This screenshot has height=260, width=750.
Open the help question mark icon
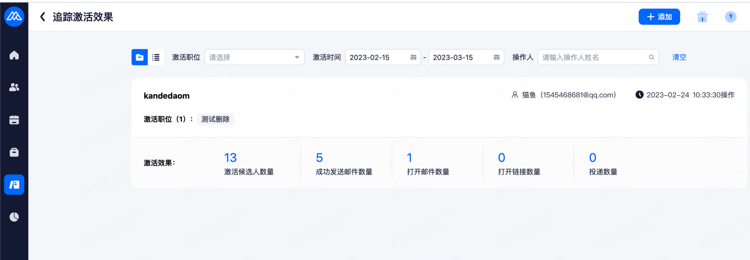click(x=730, y=17)
